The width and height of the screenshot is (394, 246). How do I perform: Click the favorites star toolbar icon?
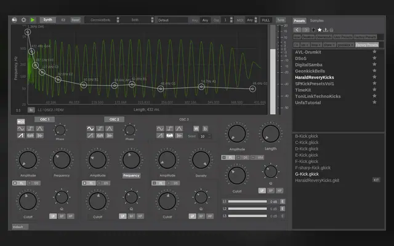coord(320,30)
